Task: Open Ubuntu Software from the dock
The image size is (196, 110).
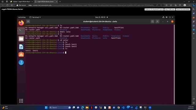Action: [x=21, y=54]
